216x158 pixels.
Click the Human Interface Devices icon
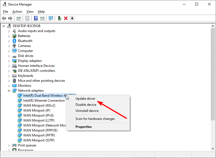coord(14,66)
